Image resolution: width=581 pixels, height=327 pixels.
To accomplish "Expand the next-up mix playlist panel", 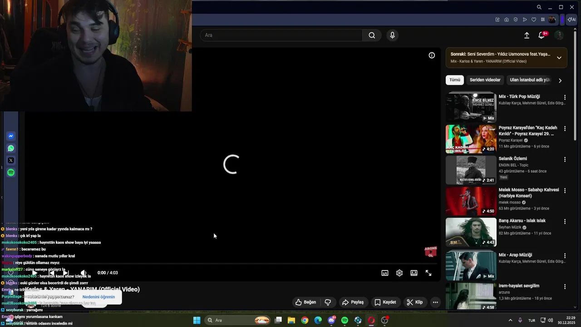I will click(559, 58).
